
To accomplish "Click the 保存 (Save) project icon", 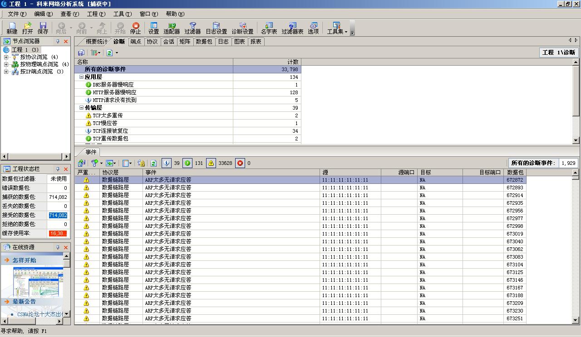I will (43, 28).
